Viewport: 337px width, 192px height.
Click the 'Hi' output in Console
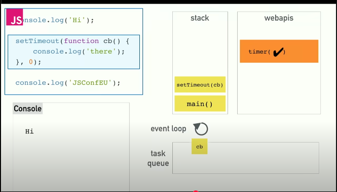pyautogui.click(x=29, y=131)
